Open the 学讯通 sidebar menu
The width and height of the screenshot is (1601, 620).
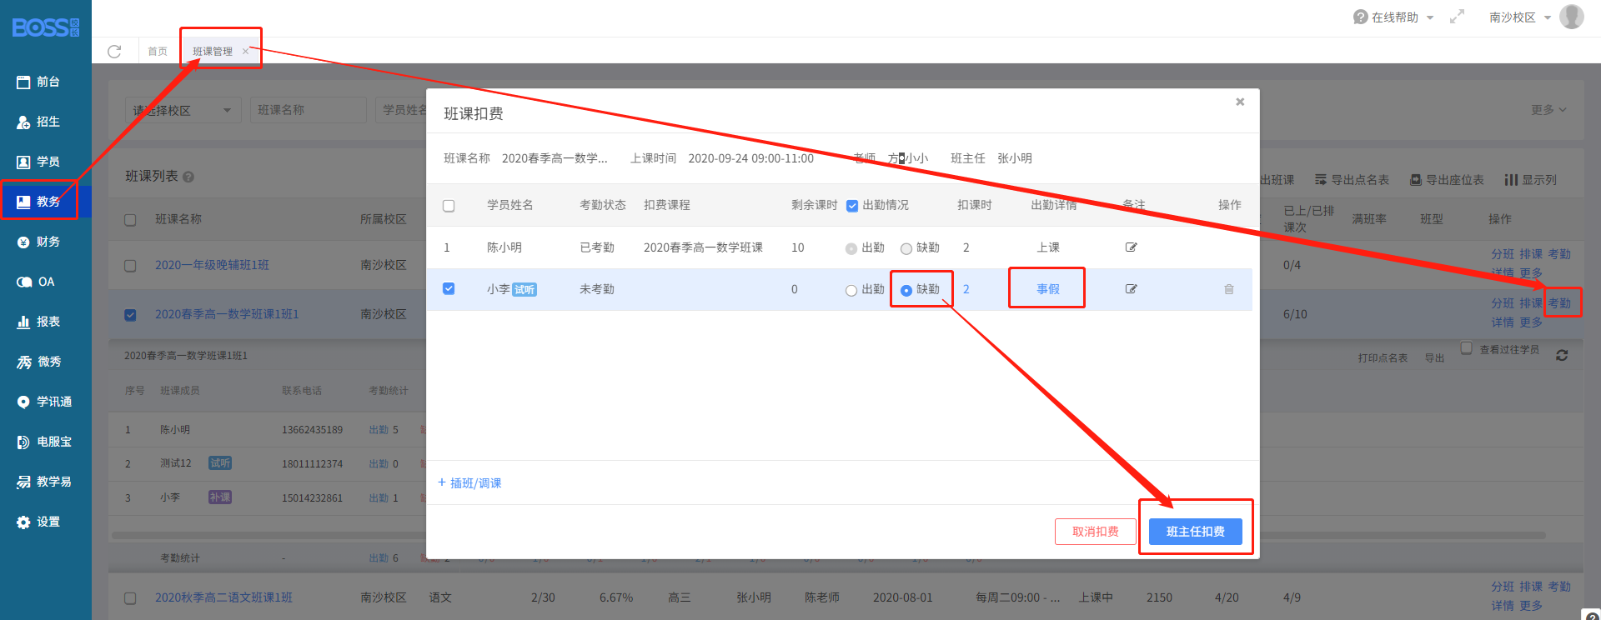pyautogui.click(x=46, y=402)
